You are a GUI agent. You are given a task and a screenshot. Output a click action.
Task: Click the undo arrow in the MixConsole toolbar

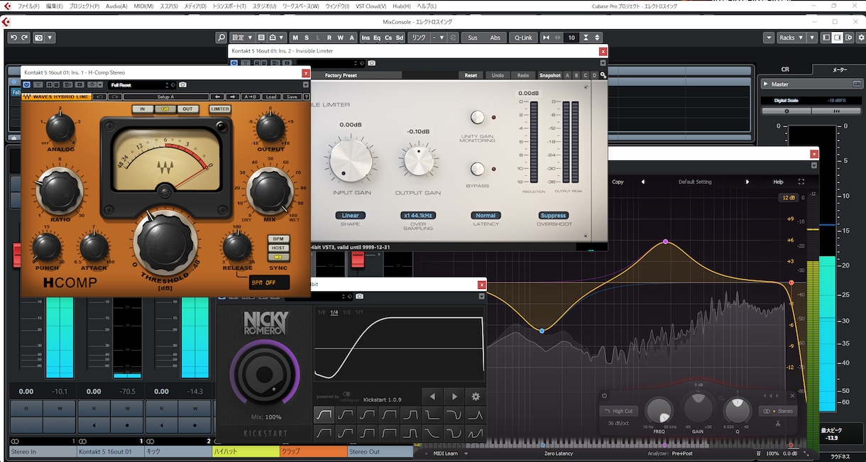(13, 38)
